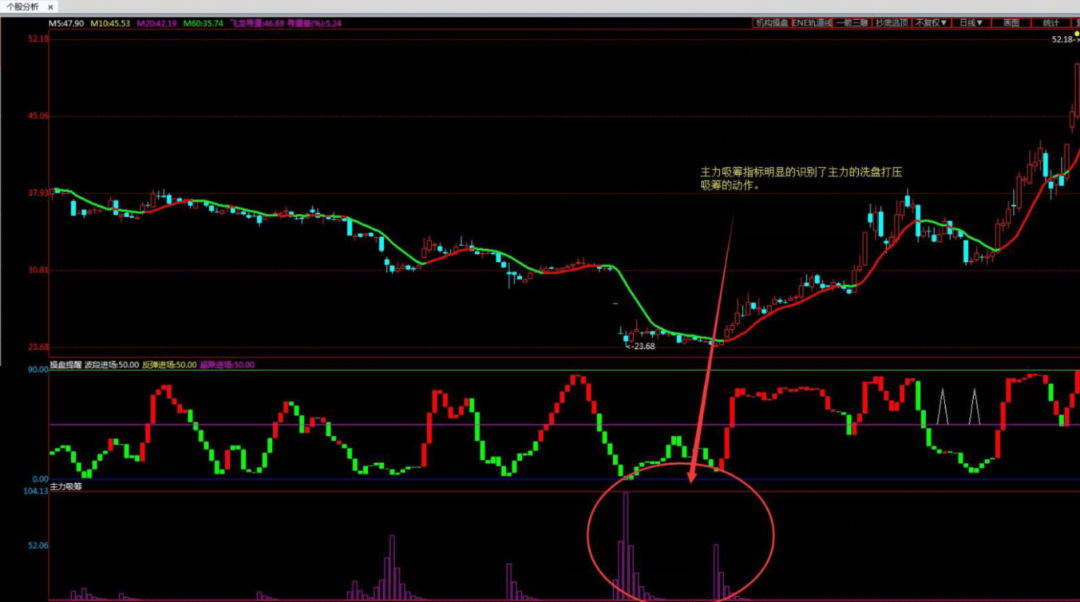Enable the ENE轨道线 indicator
This screenshot has width=1080, height=602.
(812, 23)
